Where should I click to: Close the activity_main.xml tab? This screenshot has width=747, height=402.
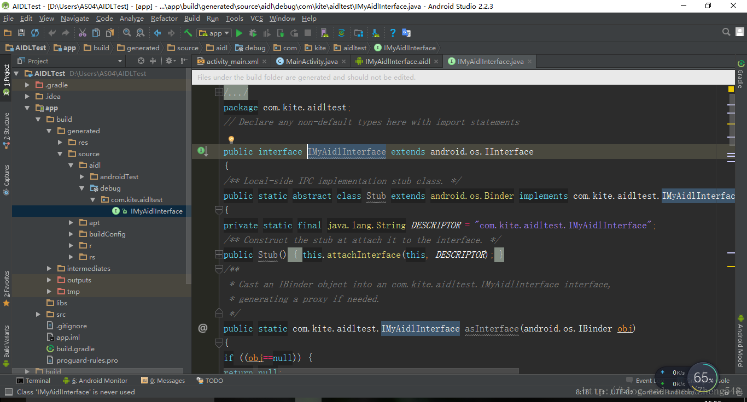click(265, 62)
